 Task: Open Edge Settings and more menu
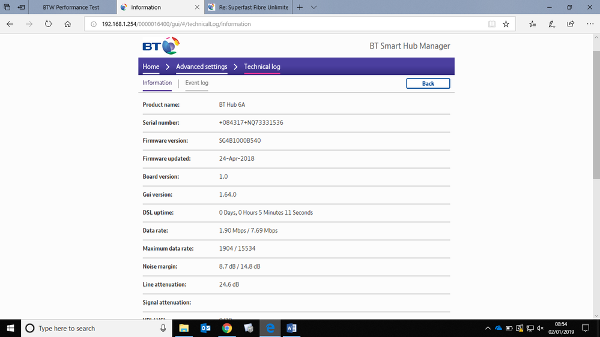pyautogui.click(x=589, y=24)
